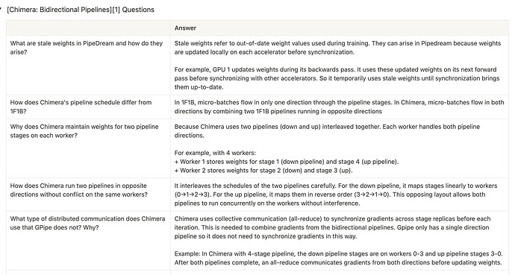Select the Answer column header cell

click(x=340, y=28)
